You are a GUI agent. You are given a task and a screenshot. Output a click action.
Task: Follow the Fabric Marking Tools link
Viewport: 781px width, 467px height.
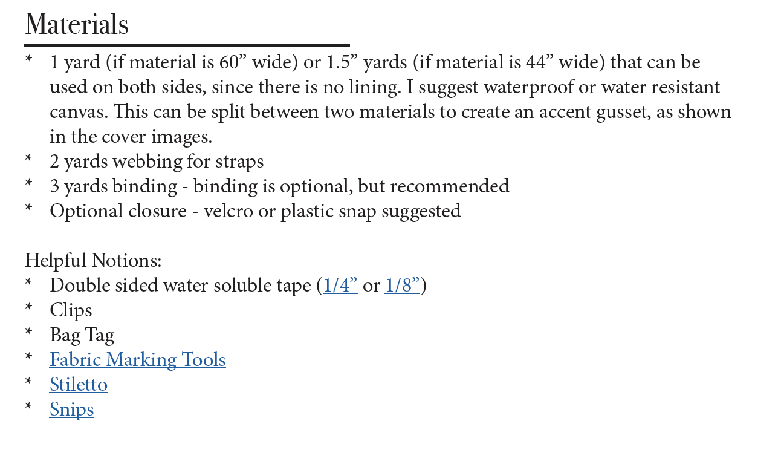[137, 359]
